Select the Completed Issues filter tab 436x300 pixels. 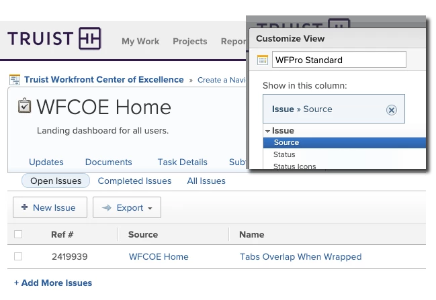134,181
